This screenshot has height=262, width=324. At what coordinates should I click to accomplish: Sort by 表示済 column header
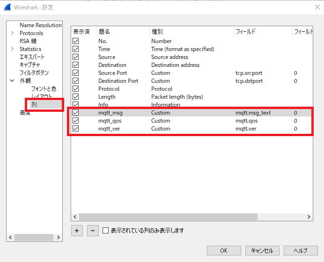coord(84,32)
